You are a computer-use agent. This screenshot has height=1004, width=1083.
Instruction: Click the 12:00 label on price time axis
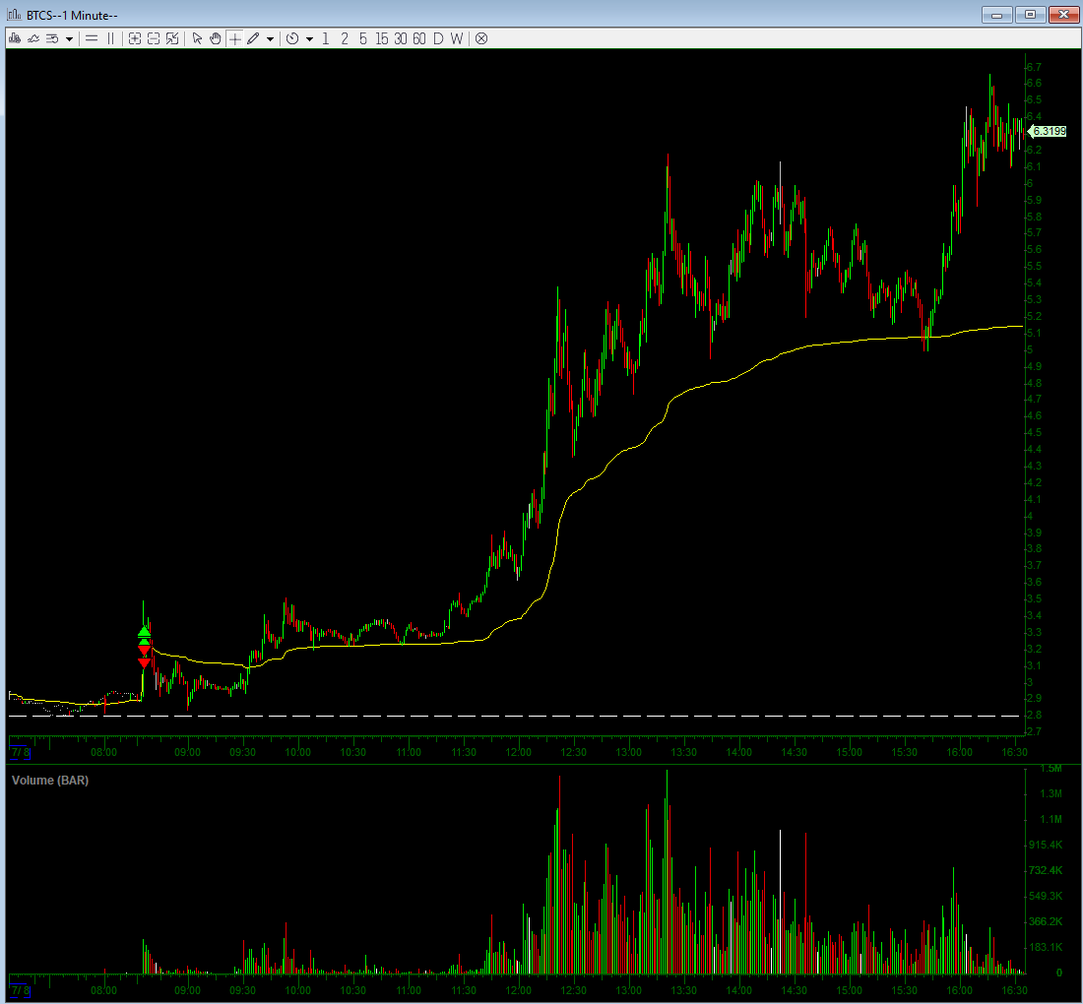[x=519, y=752]
